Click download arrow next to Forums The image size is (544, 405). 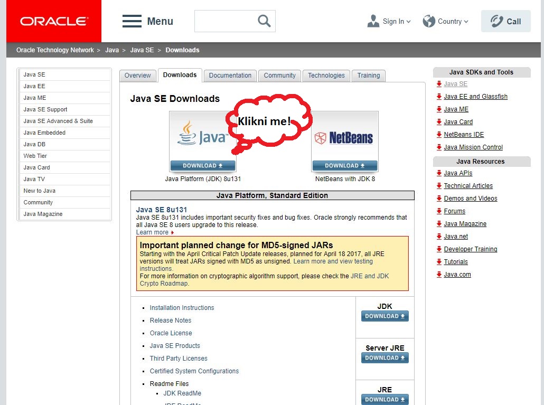439,211
